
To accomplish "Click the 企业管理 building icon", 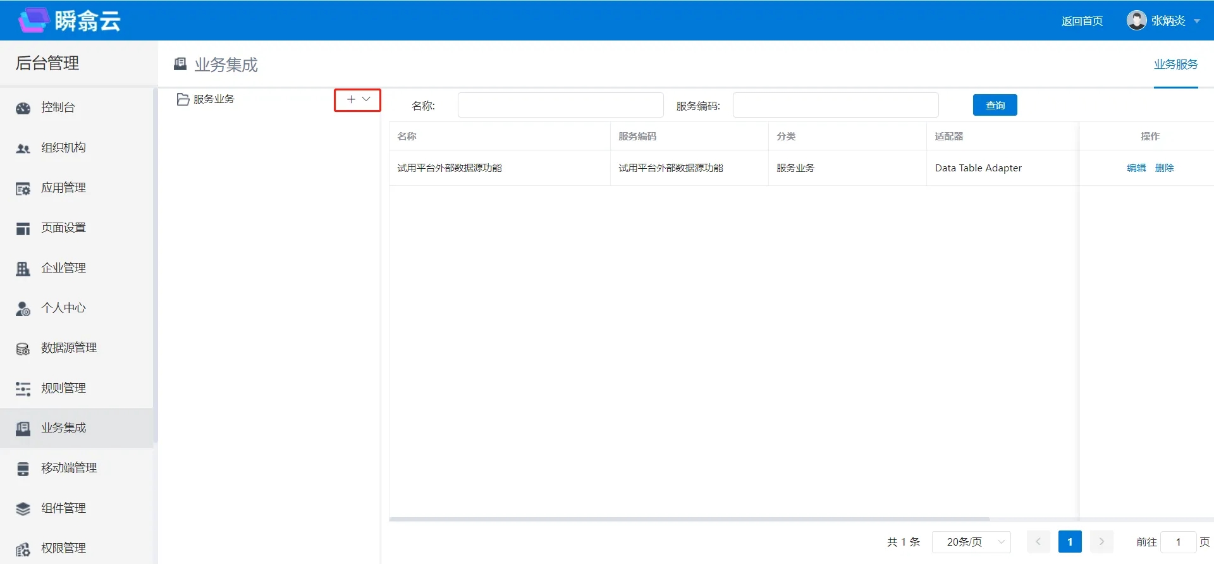I will coord(23,269).
